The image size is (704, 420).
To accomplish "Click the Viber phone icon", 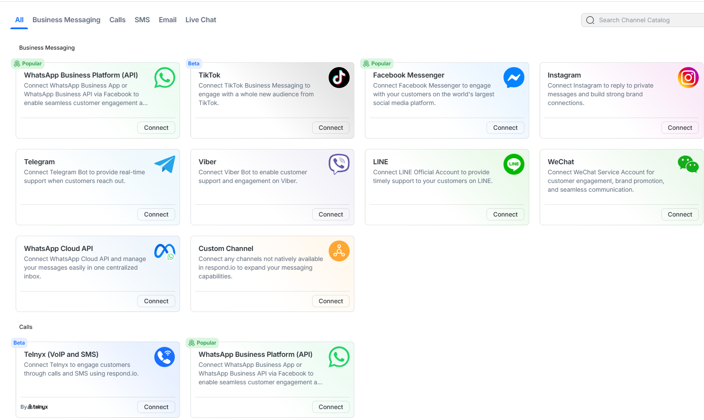I will tap(339, 164).
